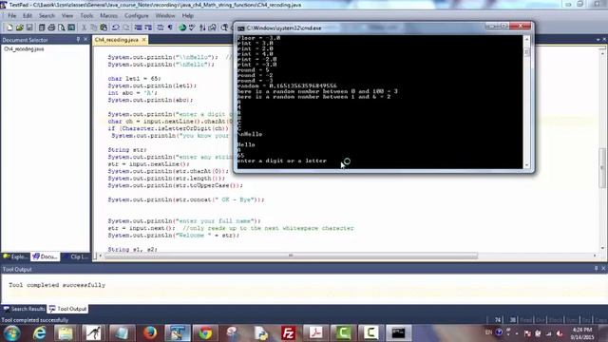Switch to the Explorer panel tab
Image resolution: width=608 pixels, height=342 pixels.
pos(15,256)
